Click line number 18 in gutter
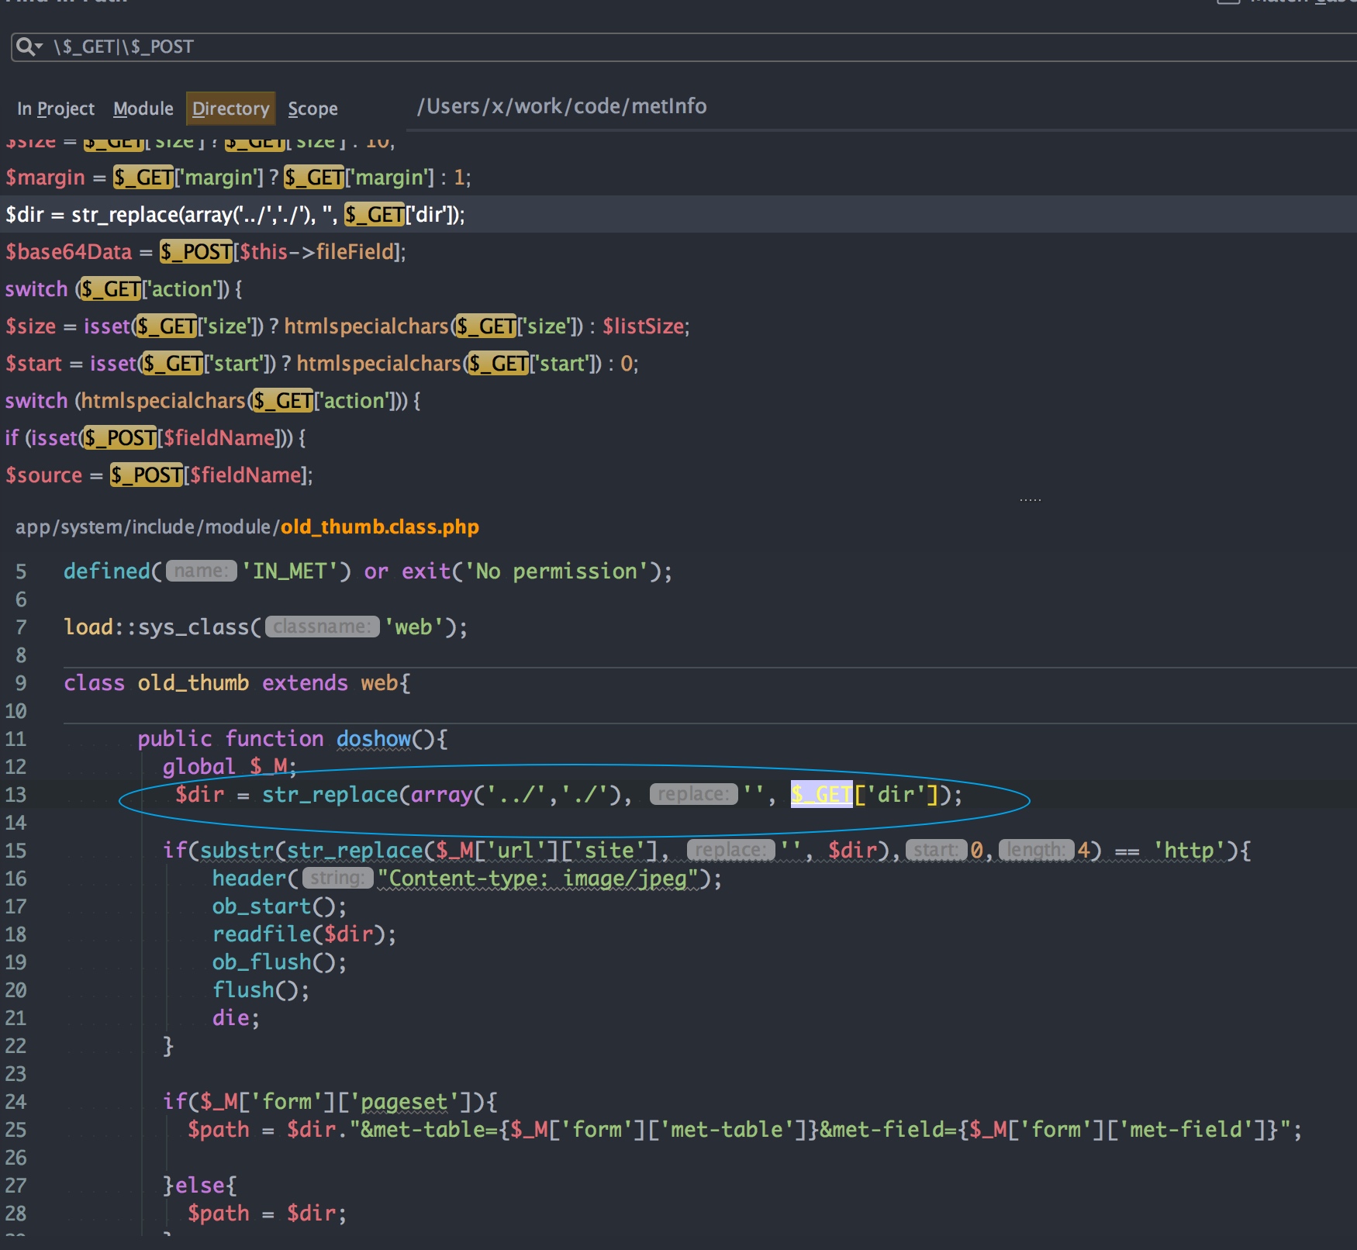 [x=16, y=934]
